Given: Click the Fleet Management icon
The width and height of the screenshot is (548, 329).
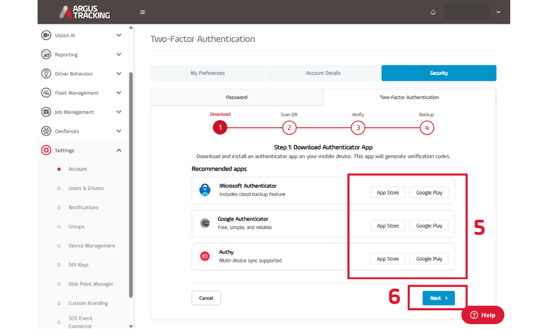Looking at the screenshot, I should coord(46,93).
